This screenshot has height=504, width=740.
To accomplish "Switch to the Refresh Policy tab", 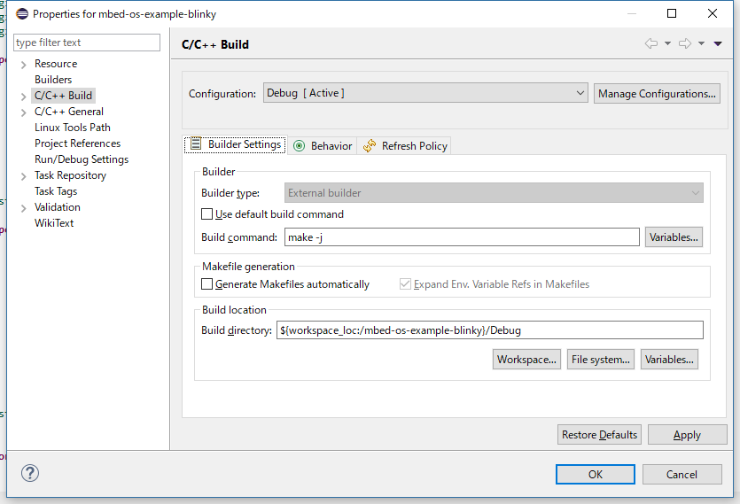I will point(405,146).
